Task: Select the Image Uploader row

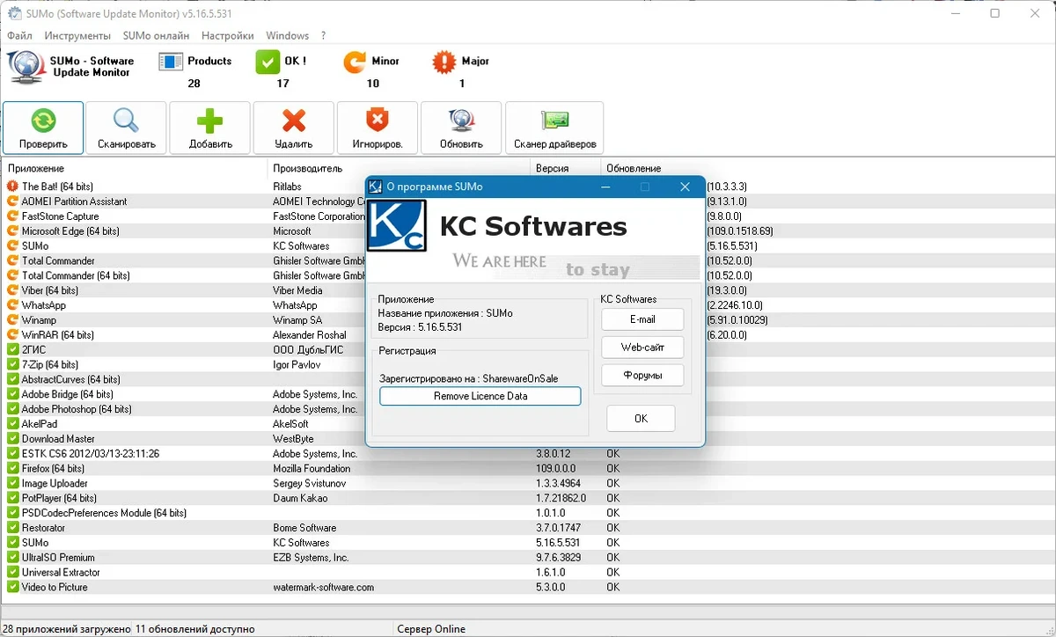Action: coord(528,483)
